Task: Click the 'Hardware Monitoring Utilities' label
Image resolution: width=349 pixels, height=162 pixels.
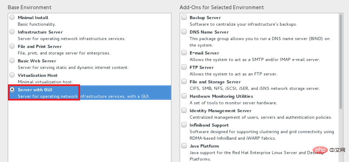Action: (x=221, y=96)
